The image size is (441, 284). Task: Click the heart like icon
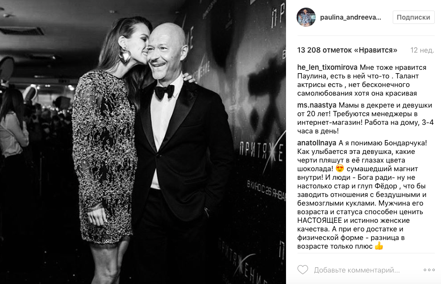(303, 270)
